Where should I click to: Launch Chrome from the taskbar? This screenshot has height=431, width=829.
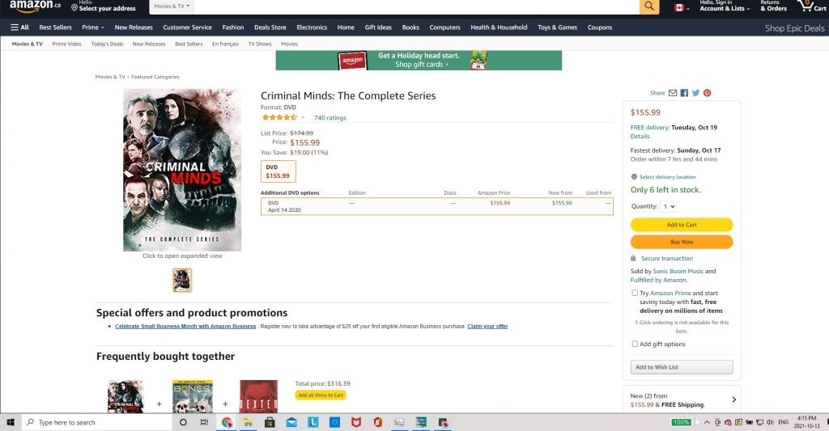point(227,422)
